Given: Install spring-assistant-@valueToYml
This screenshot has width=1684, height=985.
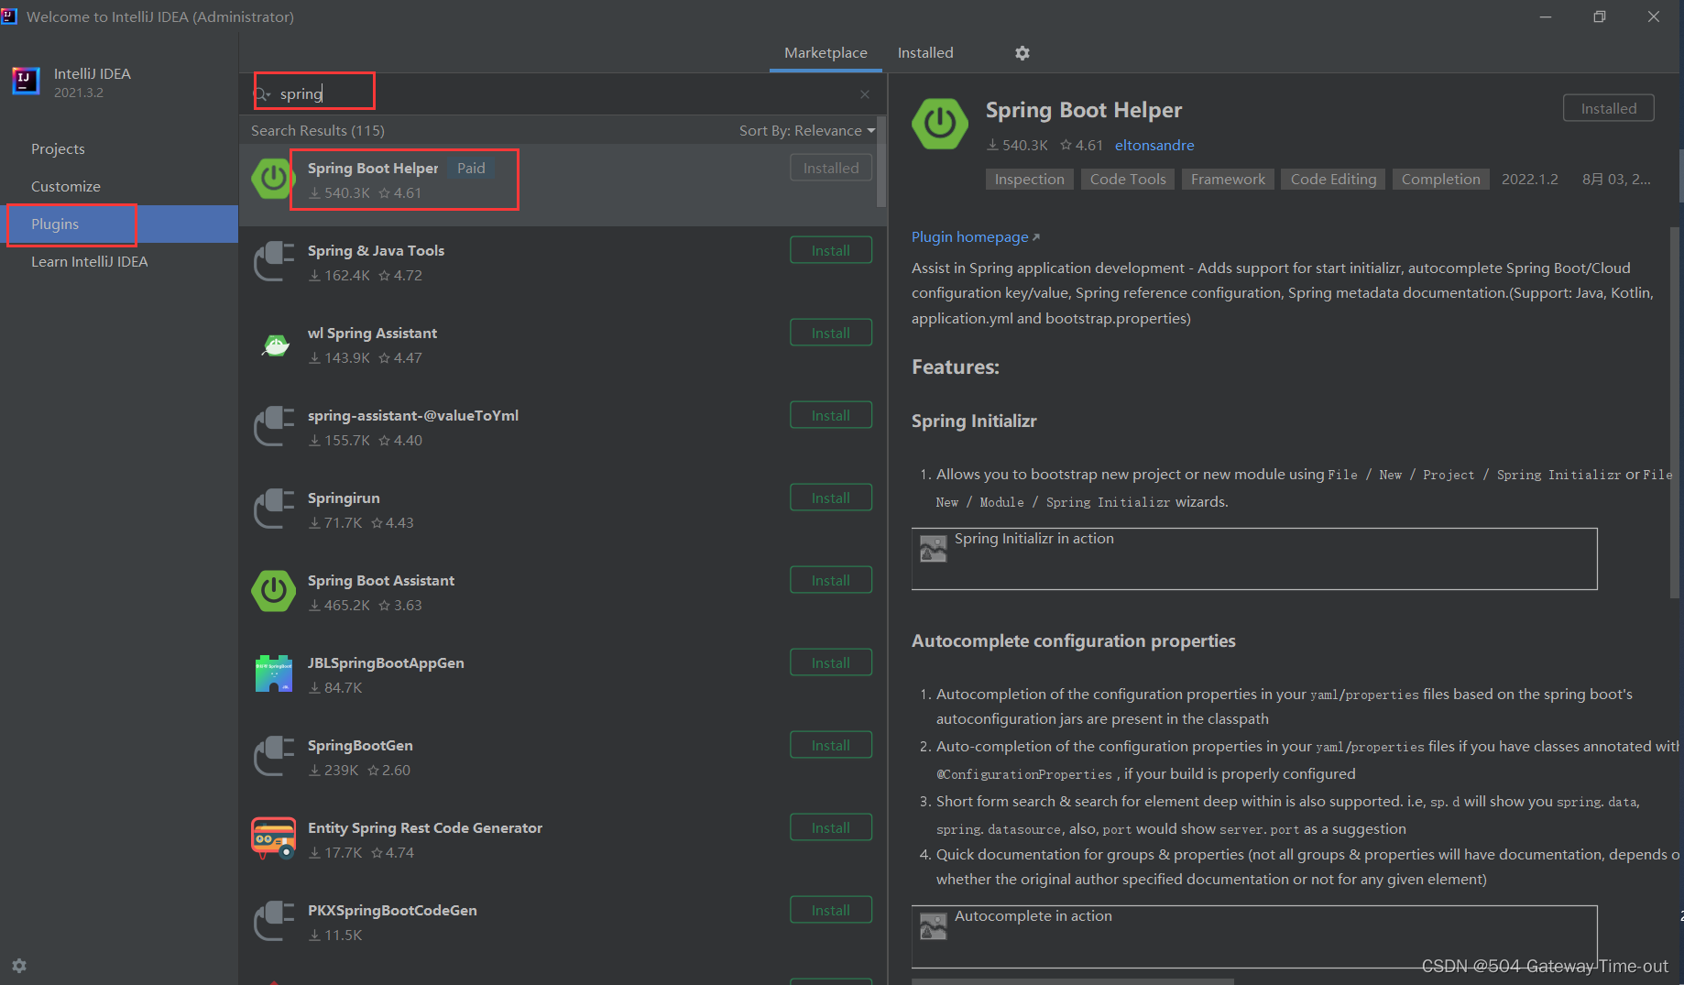Looking at the screenshot, I should pyautogui.click(x=831, y=416).
